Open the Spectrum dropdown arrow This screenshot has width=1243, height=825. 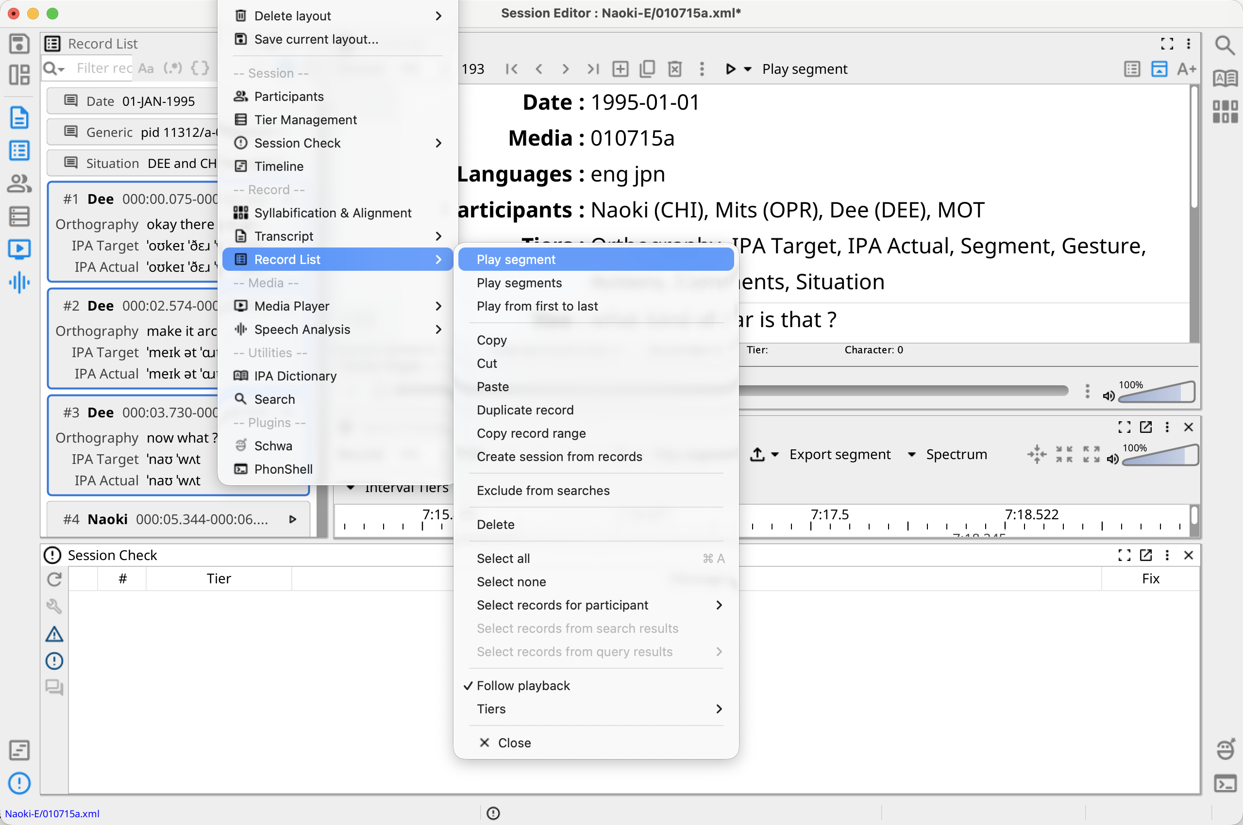click(x=912, y=455)
